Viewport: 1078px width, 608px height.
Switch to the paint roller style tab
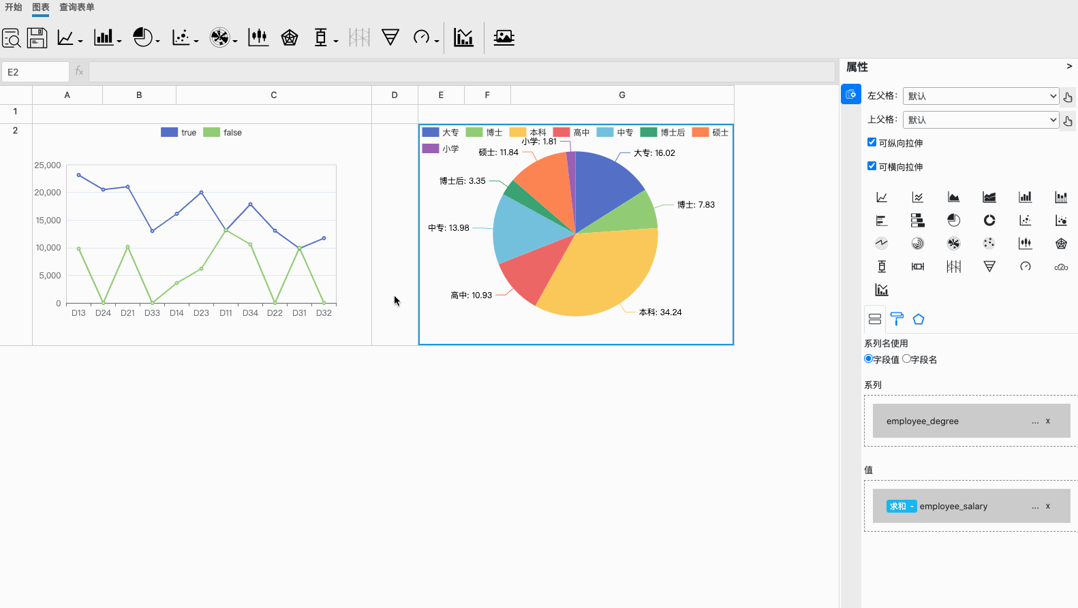pyautogui.click(x=897, y=319)
